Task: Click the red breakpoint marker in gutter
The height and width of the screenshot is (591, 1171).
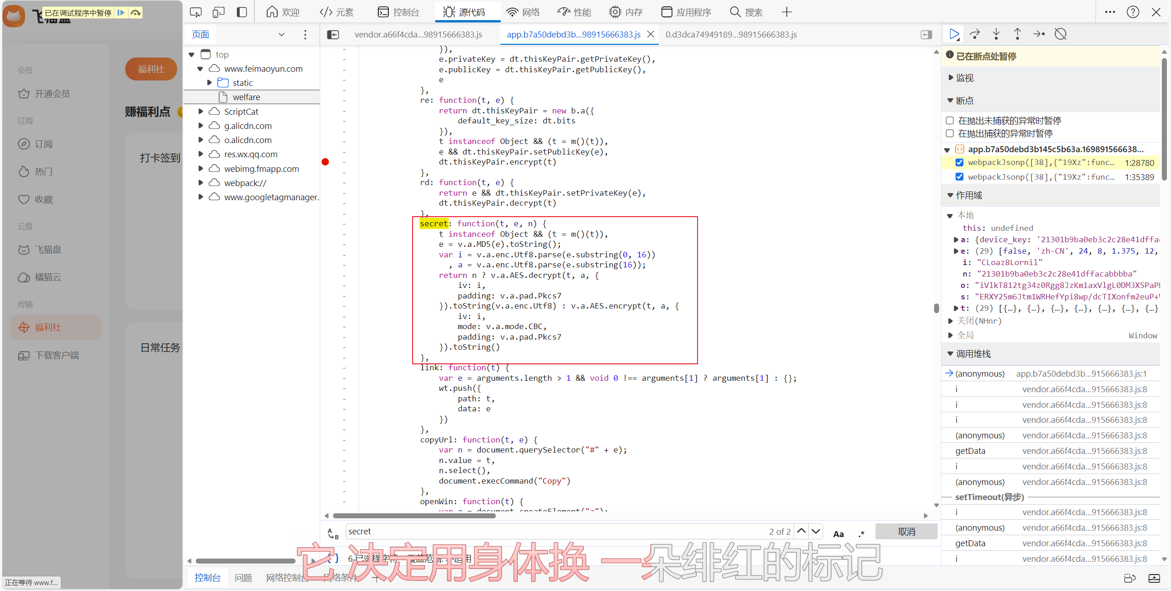Action: (325, 162)
